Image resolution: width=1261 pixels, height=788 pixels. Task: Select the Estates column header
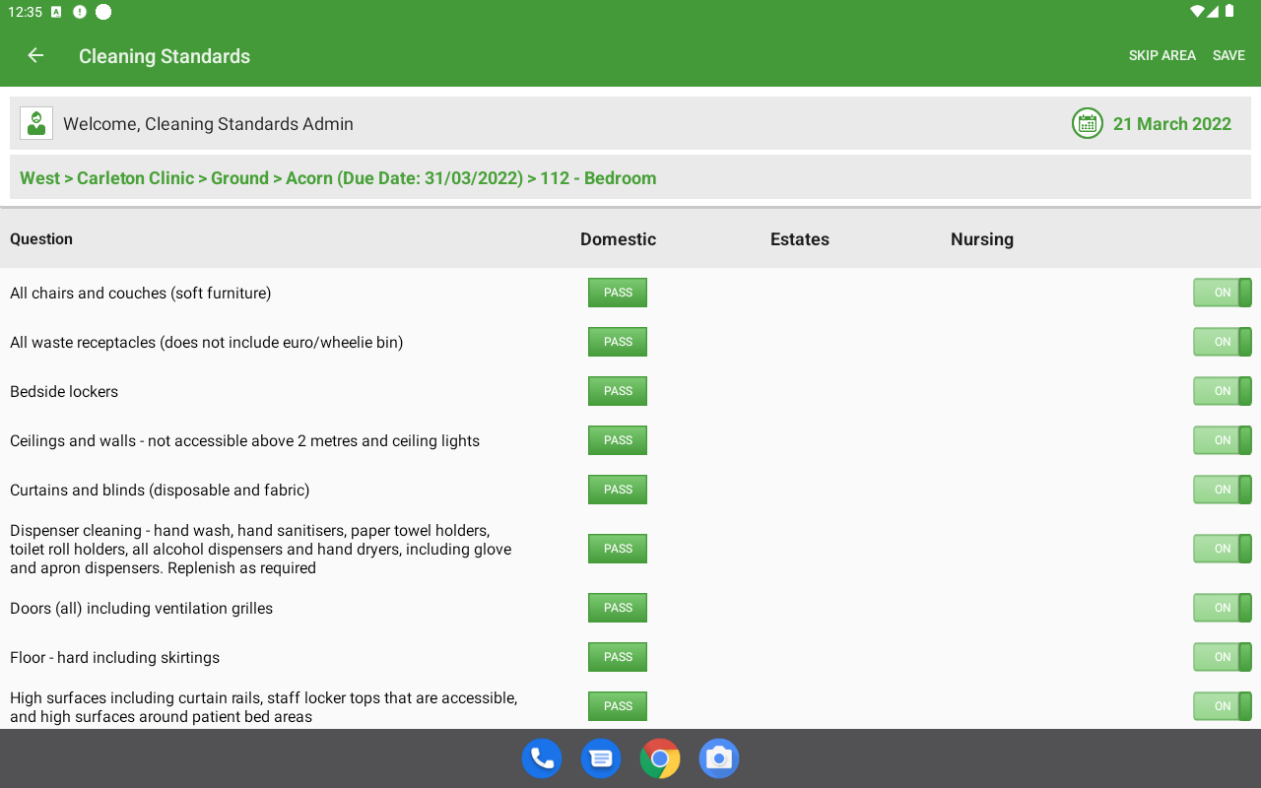point(800,239)
